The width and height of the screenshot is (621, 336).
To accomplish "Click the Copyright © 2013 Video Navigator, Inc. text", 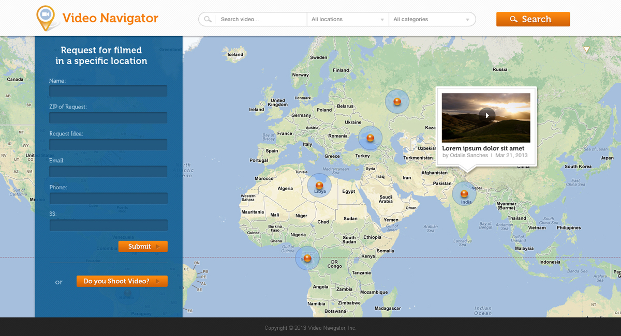I will click(310, 328).
